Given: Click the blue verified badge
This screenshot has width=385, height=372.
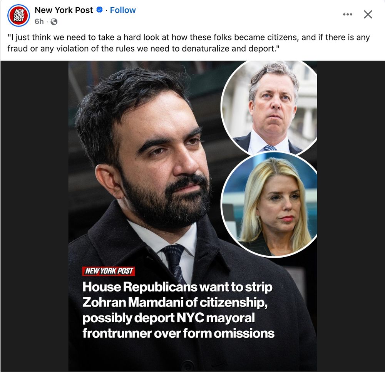Looking at the screenshot, I should point(99,10).
